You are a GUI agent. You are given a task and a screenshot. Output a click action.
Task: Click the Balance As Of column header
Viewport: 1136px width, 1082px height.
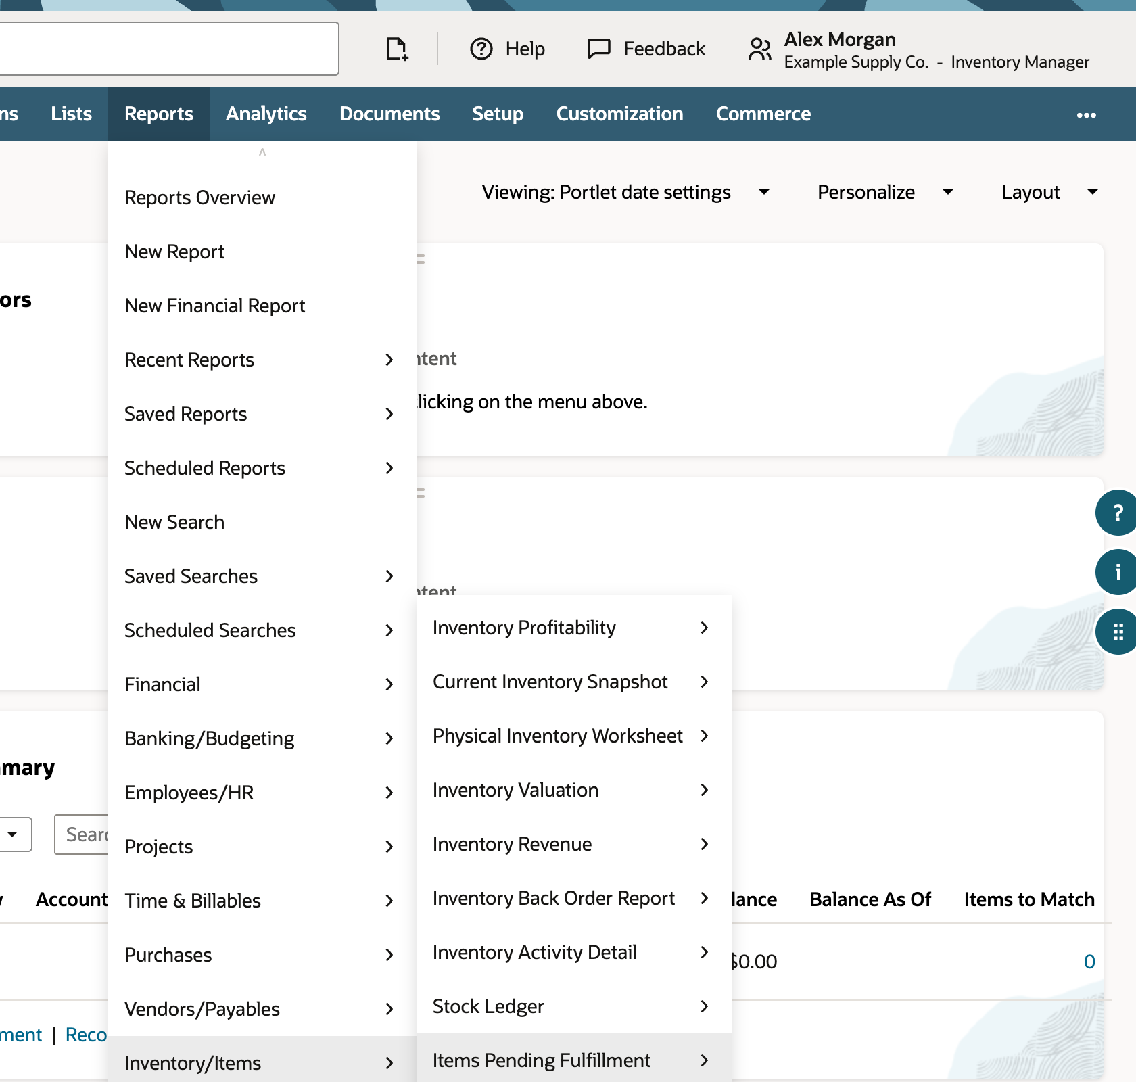(x=870, y=899)
